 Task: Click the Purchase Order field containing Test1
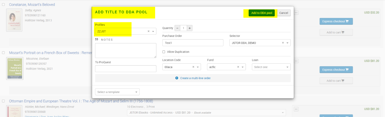pos(193,43)
